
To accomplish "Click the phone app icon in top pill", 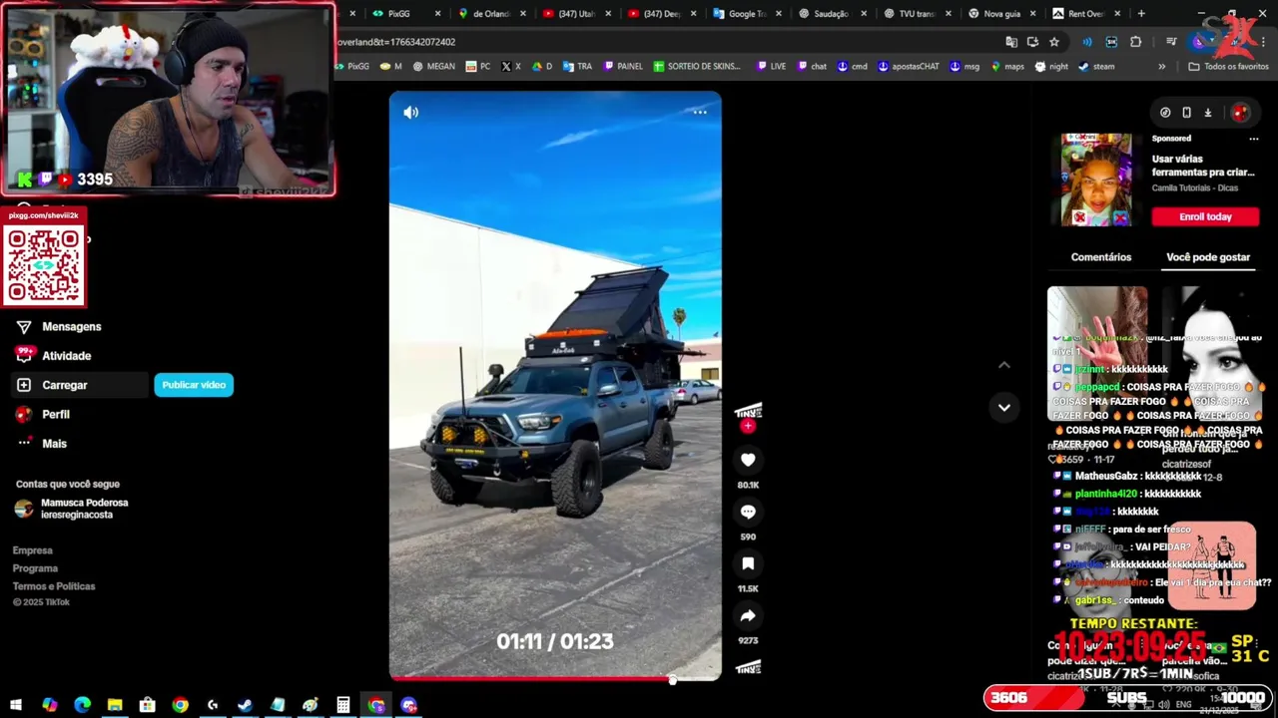I will click(x=1186, y=113).
